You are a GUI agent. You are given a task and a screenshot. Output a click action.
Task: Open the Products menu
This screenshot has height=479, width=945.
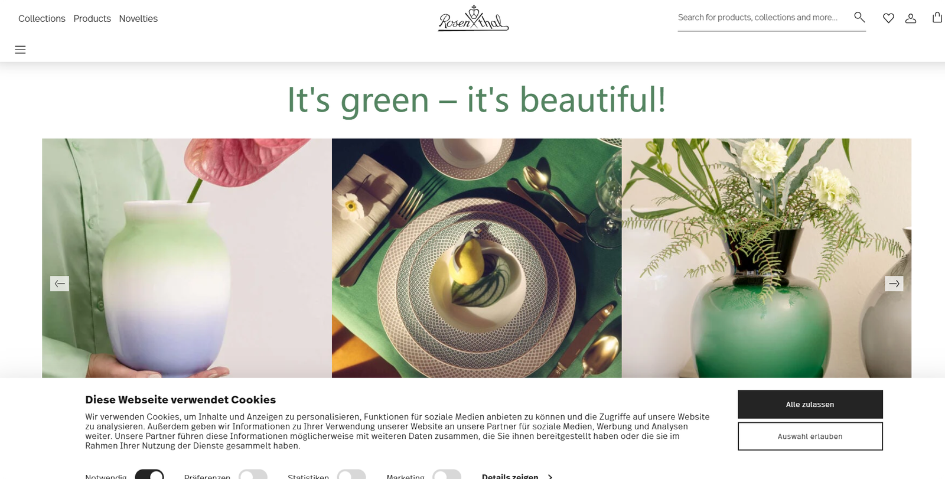coord(92,18)
